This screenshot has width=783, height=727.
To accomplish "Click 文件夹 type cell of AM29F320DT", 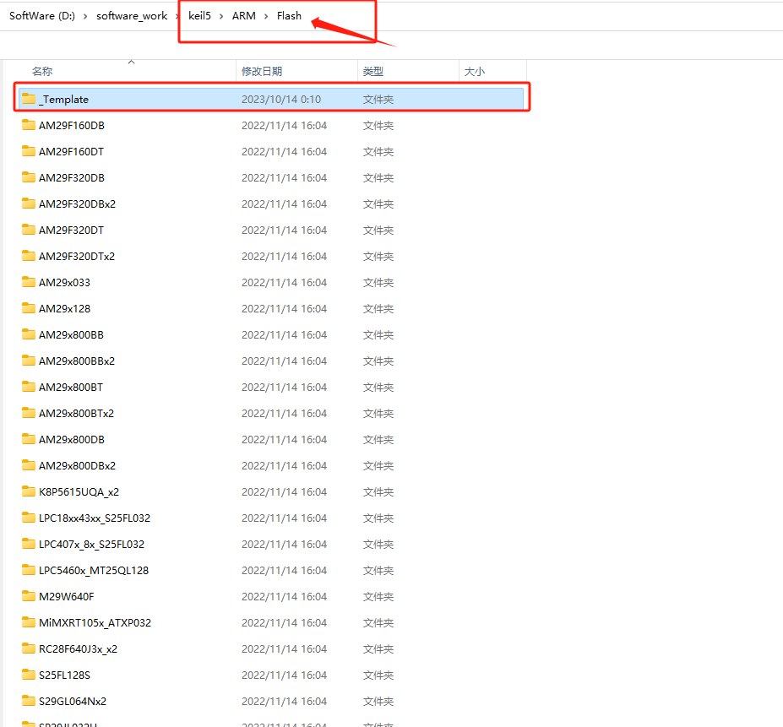I will click(x=378, y=231).
